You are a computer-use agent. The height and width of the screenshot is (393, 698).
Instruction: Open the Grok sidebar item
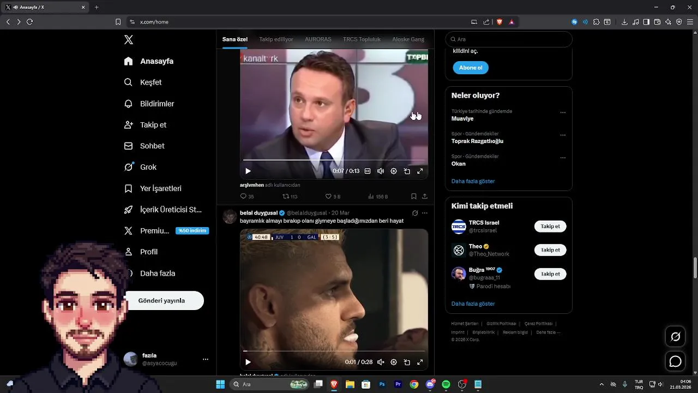pos(141,167)
